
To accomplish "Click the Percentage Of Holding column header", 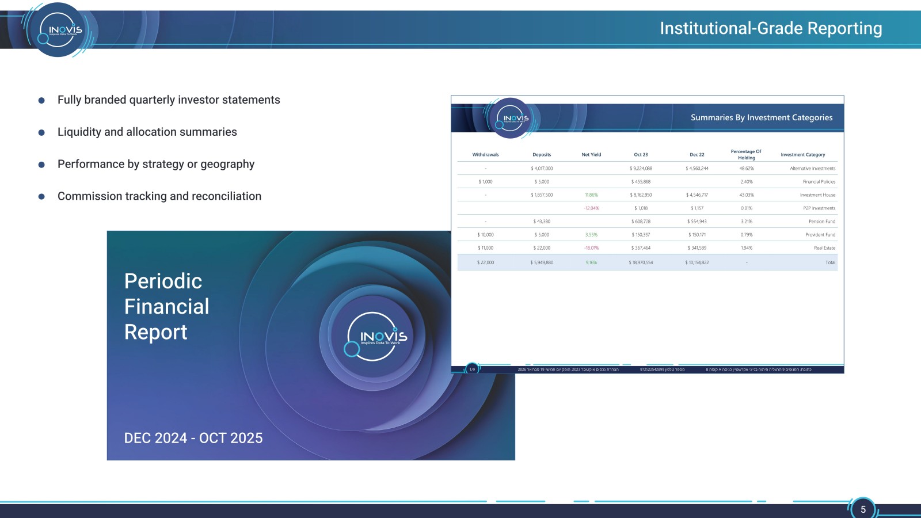I will coord(746,155).
